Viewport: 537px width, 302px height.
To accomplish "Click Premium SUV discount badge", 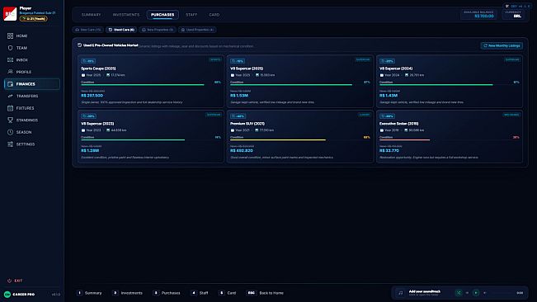I will point(238,116).
